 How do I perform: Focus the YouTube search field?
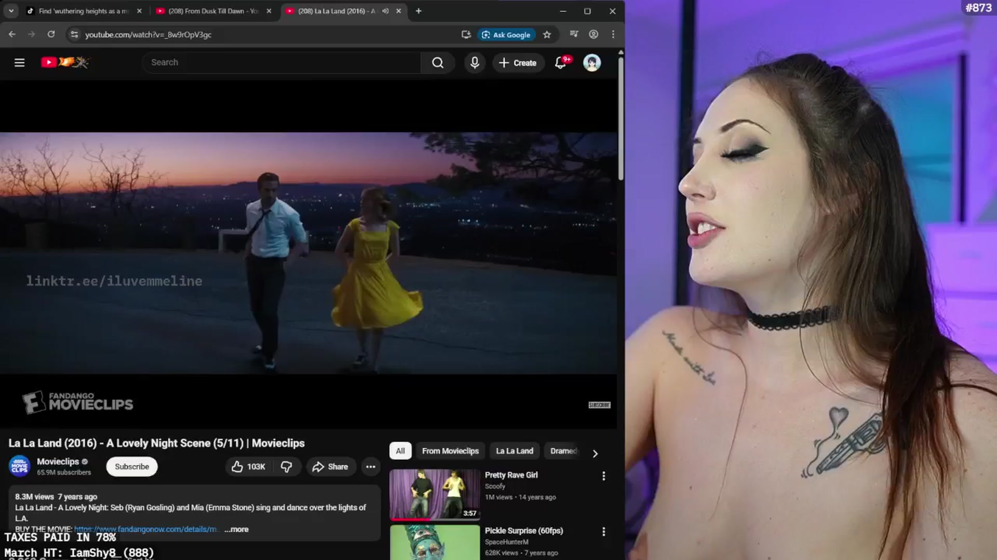coord(281,63)
